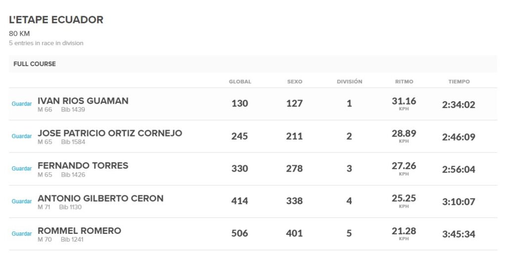Click the TIEMPO column header
Screen dimensions: 506x258
(459, 82)
